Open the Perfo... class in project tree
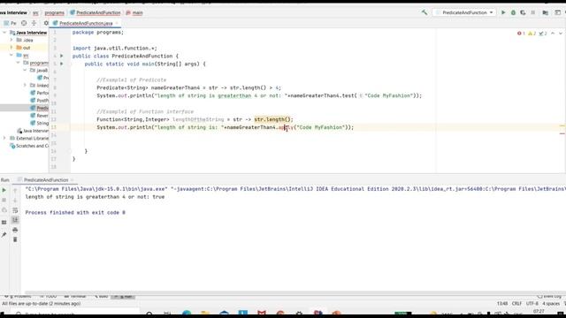This screenshot has height=318, width=566. pyautogui.click(x=39, y=93)
